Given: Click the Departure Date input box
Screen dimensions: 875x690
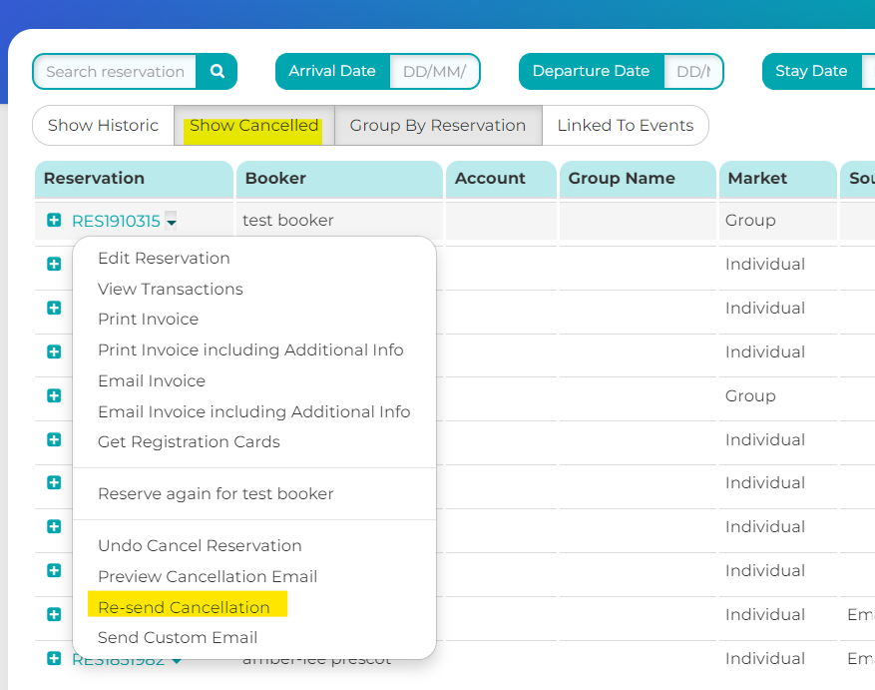Looking at the screenshot, I should [693, 72].
